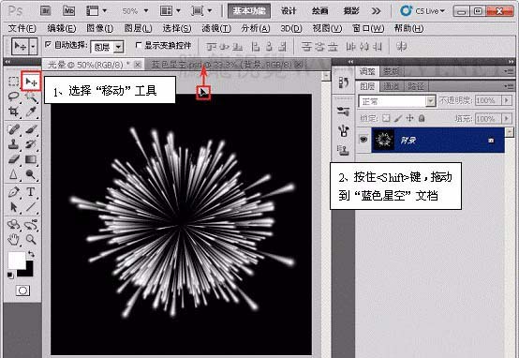Image resolution: width=519 pixels, height=358 pixels.
Task: Choose the 基本功能 workspace button
Action: [249, 11]
